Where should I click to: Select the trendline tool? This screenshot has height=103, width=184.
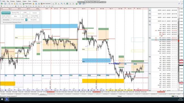coord(13,6)
